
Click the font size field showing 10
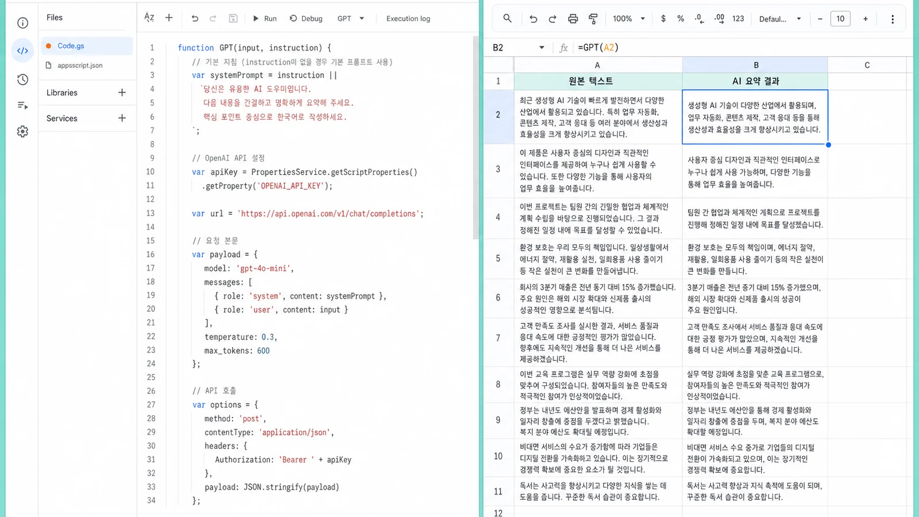tap(840, 19)
